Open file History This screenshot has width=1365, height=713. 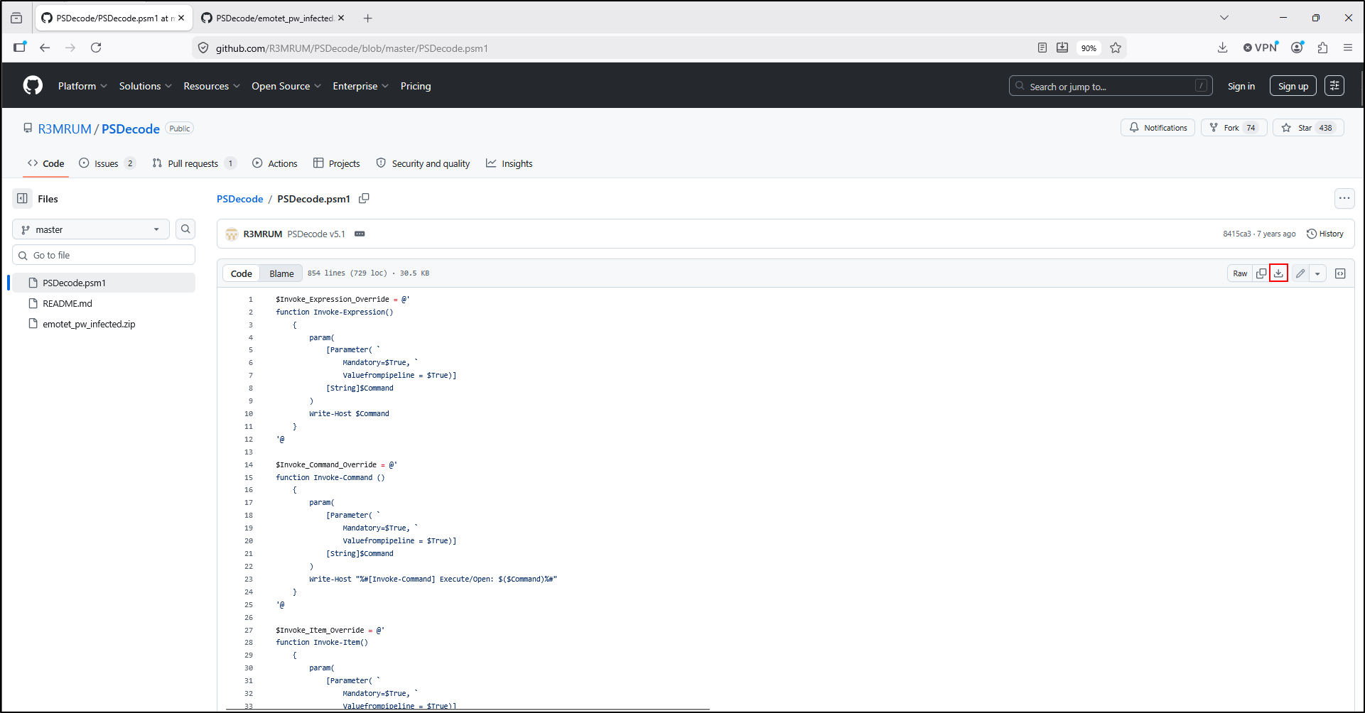click(1325, 234)
